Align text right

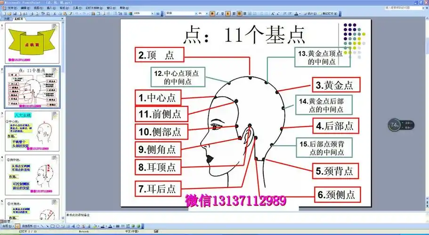pos(244,14)
